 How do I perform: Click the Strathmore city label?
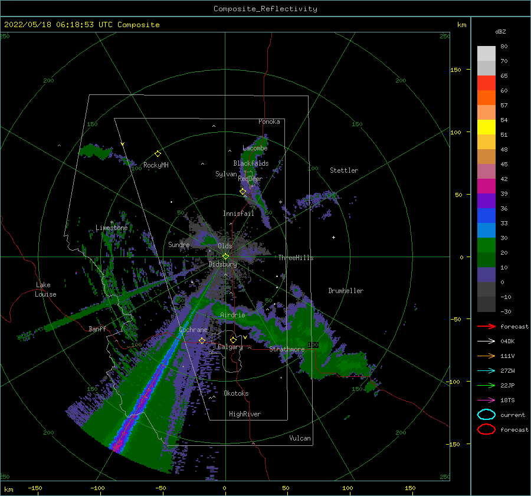click(287, 349)
